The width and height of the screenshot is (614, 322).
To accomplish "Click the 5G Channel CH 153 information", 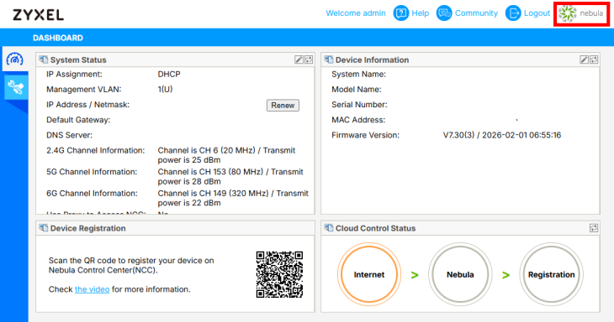I will pyautogui.click(x=230, y=176).
